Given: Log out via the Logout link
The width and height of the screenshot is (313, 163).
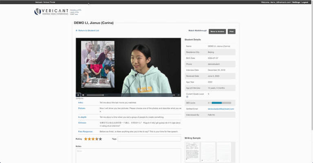Looking at the screenshot, I should (305, 2).
